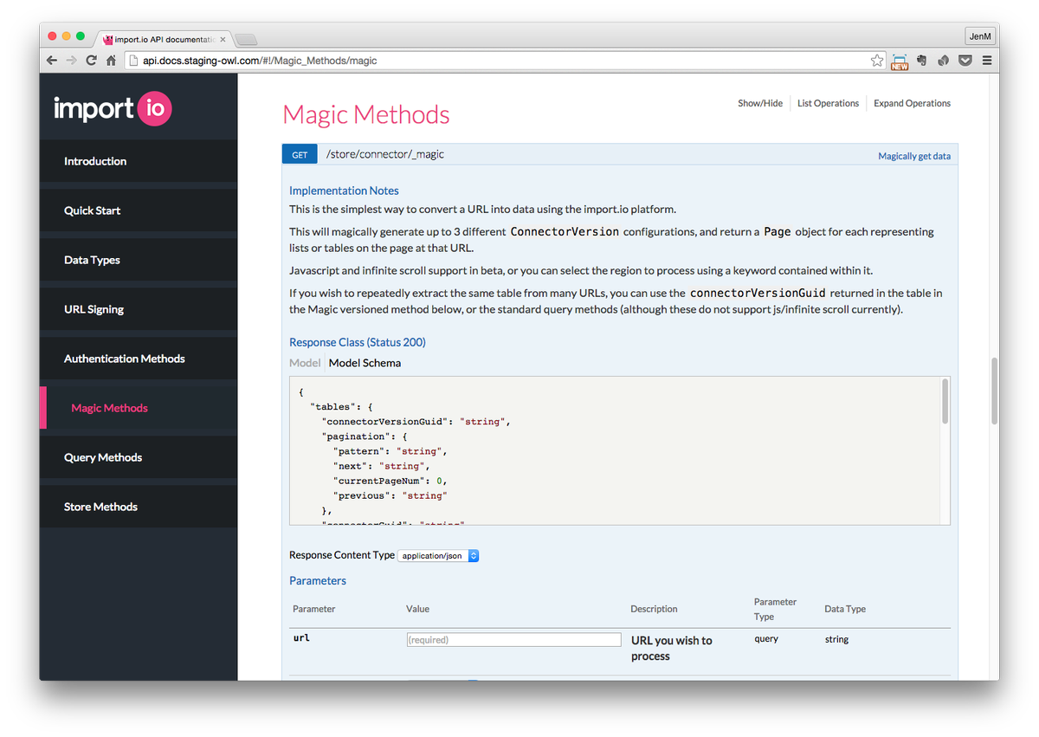Open the browser home page icon
This screenshot has width=1039, height=737.
pyautogui.click(x=111, y=61)
